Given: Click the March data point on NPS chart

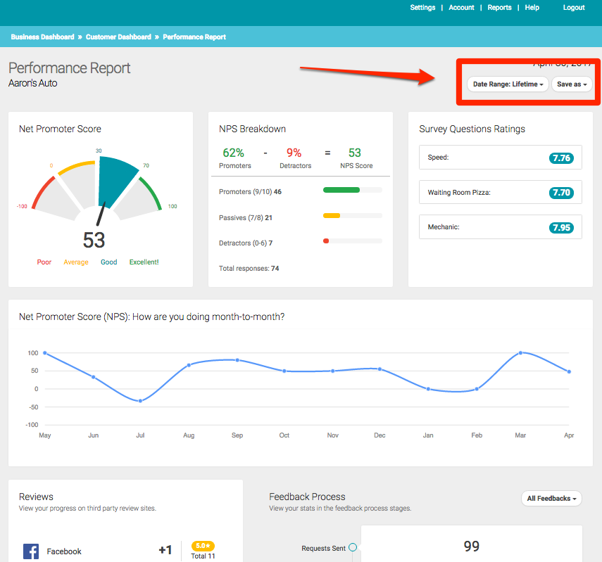Looking at the screenshot, I should [x=520, y=352].
